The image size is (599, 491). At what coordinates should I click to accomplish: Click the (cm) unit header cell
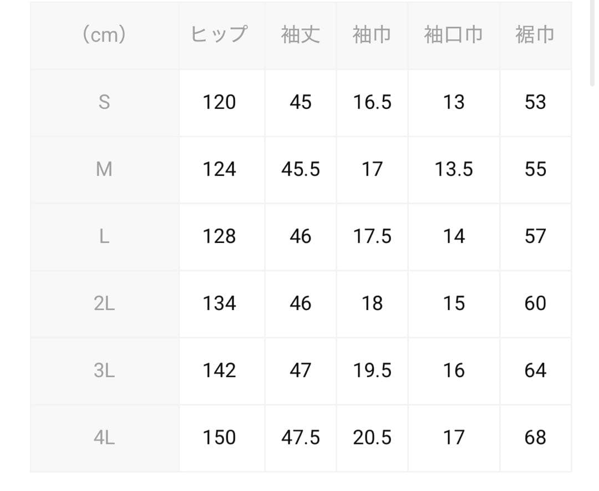tap(104, 35)
